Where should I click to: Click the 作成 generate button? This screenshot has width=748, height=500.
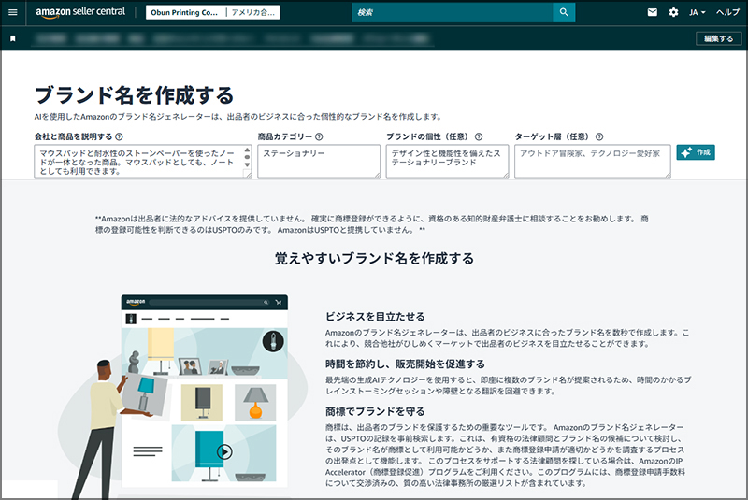[x=696, y=152]
